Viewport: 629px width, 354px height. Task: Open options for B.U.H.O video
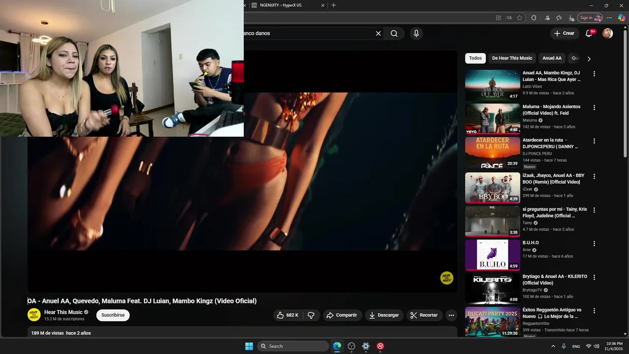(x=594, y=243)
